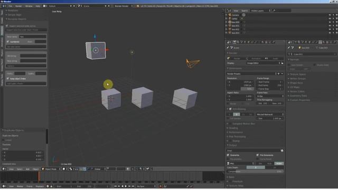The height and width of the screenshot is (190, 338).
Task: Add a new screen layout with plus
Action: click(x=71, y=6)
